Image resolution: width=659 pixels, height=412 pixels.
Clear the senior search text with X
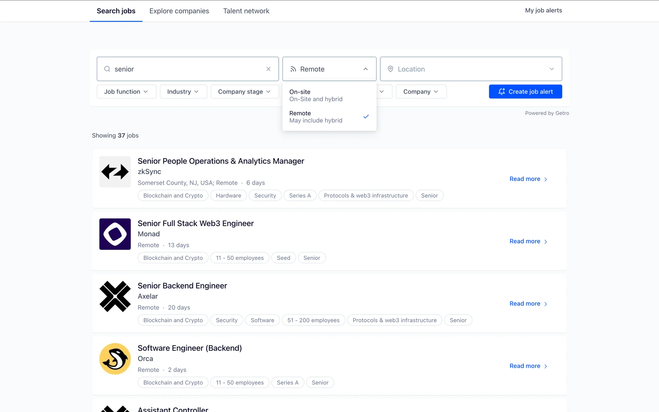point(268,69)
